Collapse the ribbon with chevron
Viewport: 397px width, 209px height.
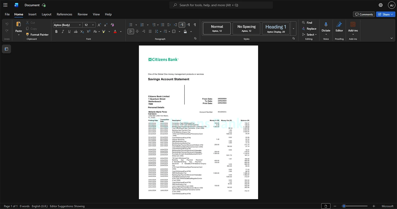point(391,38)
